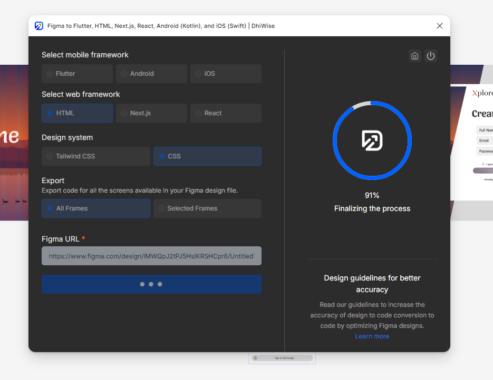
Task: Click the 'Select web framework' heading
Action: (81, 94)
